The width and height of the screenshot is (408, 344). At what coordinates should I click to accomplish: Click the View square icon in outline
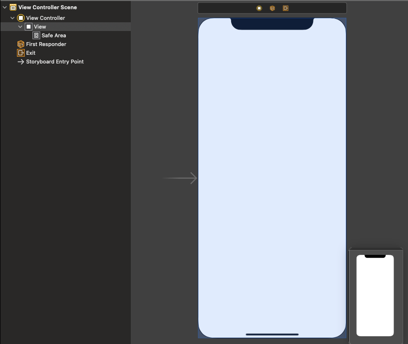coord(29,27)
